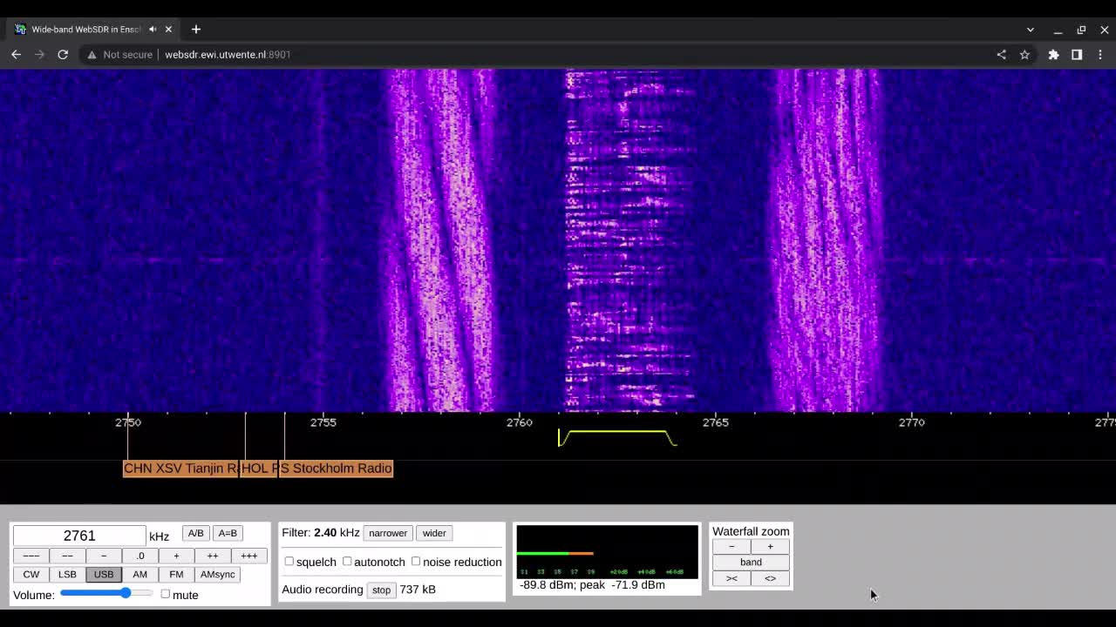Tune up with the ++ button

pyautogui.click(x=213, y=556)
